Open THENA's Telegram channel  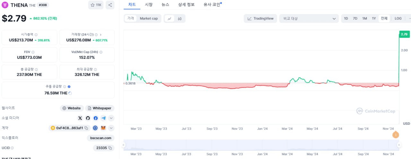tap(103, 118)
